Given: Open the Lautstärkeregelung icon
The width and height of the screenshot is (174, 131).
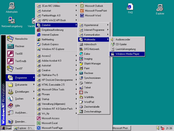Looking at the screenshot, I should [x=112, y=49].
